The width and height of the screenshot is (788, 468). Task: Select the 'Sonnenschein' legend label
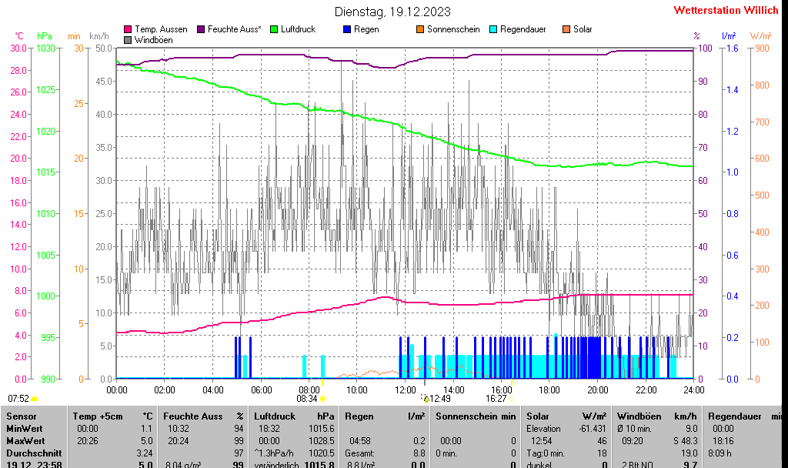(453, 30)
